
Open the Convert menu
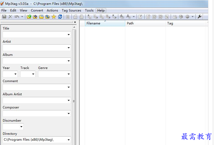coord(37,10)
